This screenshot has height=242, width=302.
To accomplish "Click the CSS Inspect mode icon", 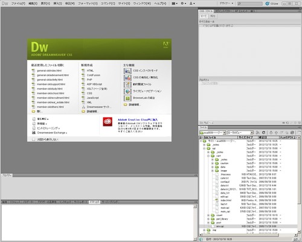I will coord(127,71).
